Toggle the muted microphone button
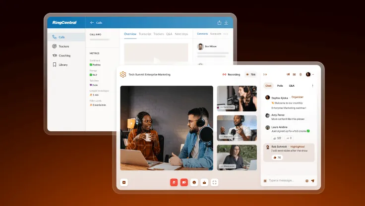Screen dimensions: 365x206 [x=174, y=182]
